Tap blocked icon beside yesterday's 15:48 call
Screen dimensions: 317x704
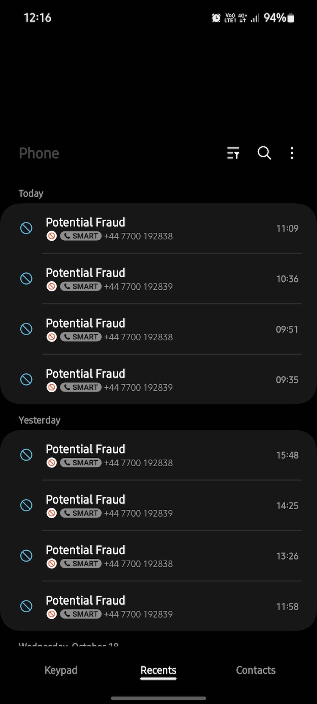[x=26, y=455]
